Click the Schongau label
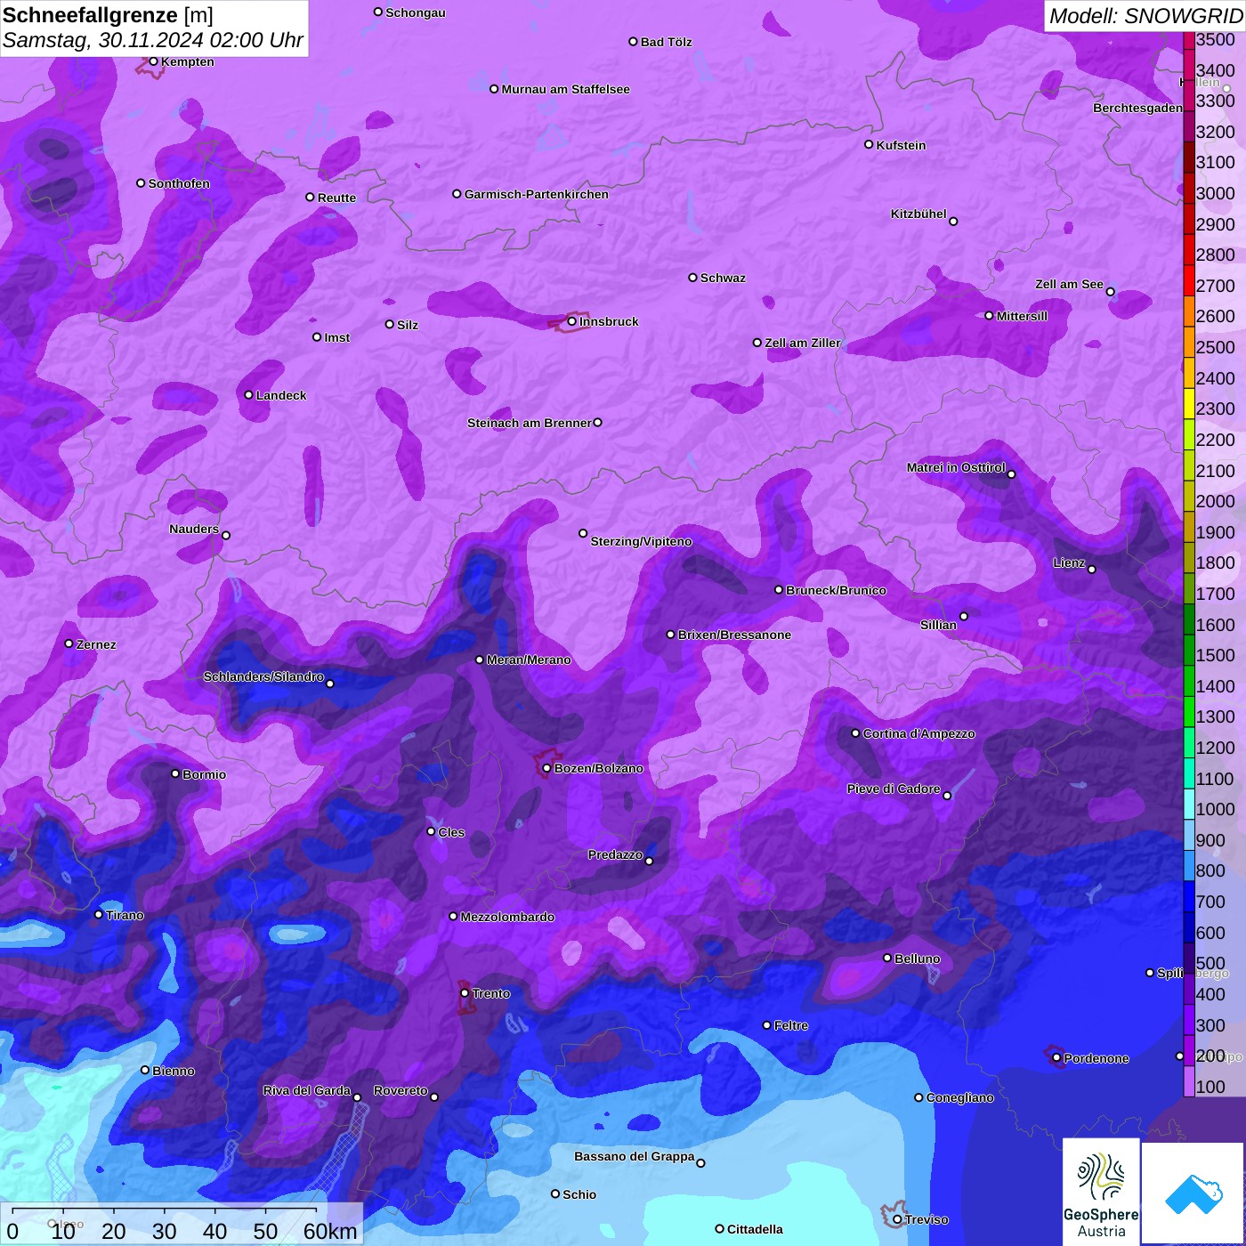This screenshot has height=1246, width=1246. point(416,12)
